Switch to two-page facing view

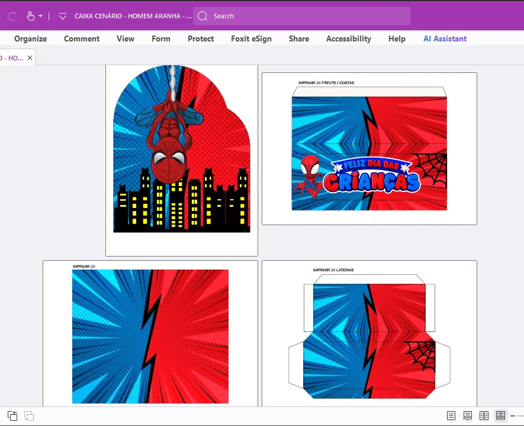click(484, 416)
